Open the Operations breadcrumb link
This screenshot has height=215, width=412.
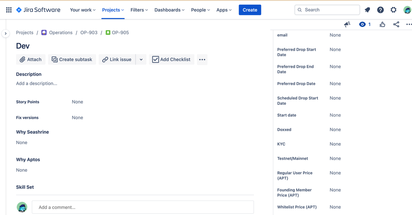tap(61, 33)
